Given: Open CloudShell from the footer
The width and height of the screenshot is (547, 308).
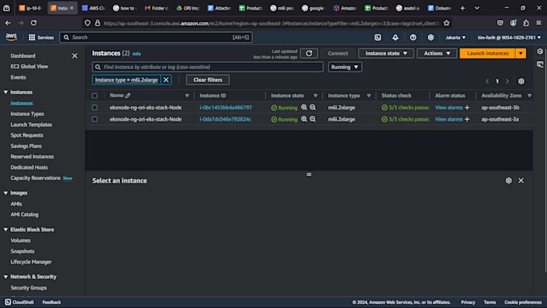Looking at the screenshot, I should tap(19, 302).
